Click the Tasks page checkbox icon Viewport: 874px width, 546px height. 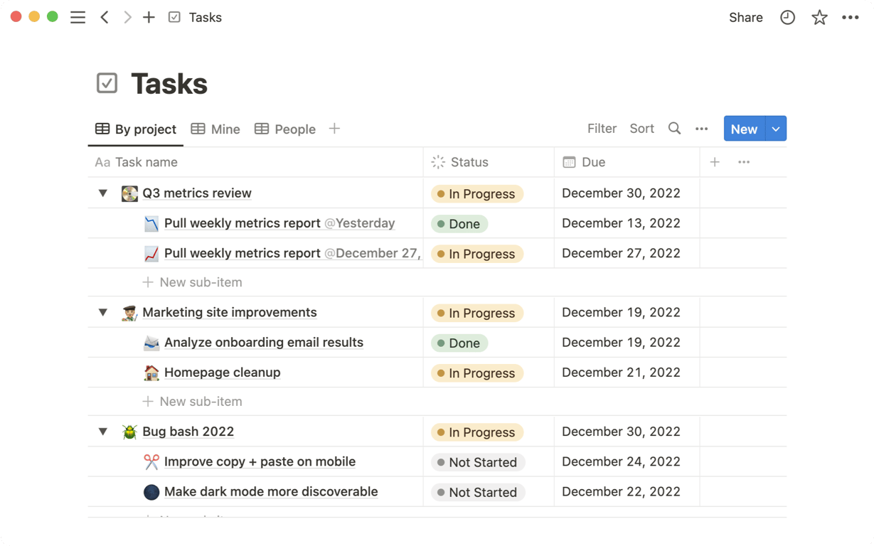pos(107,83)
